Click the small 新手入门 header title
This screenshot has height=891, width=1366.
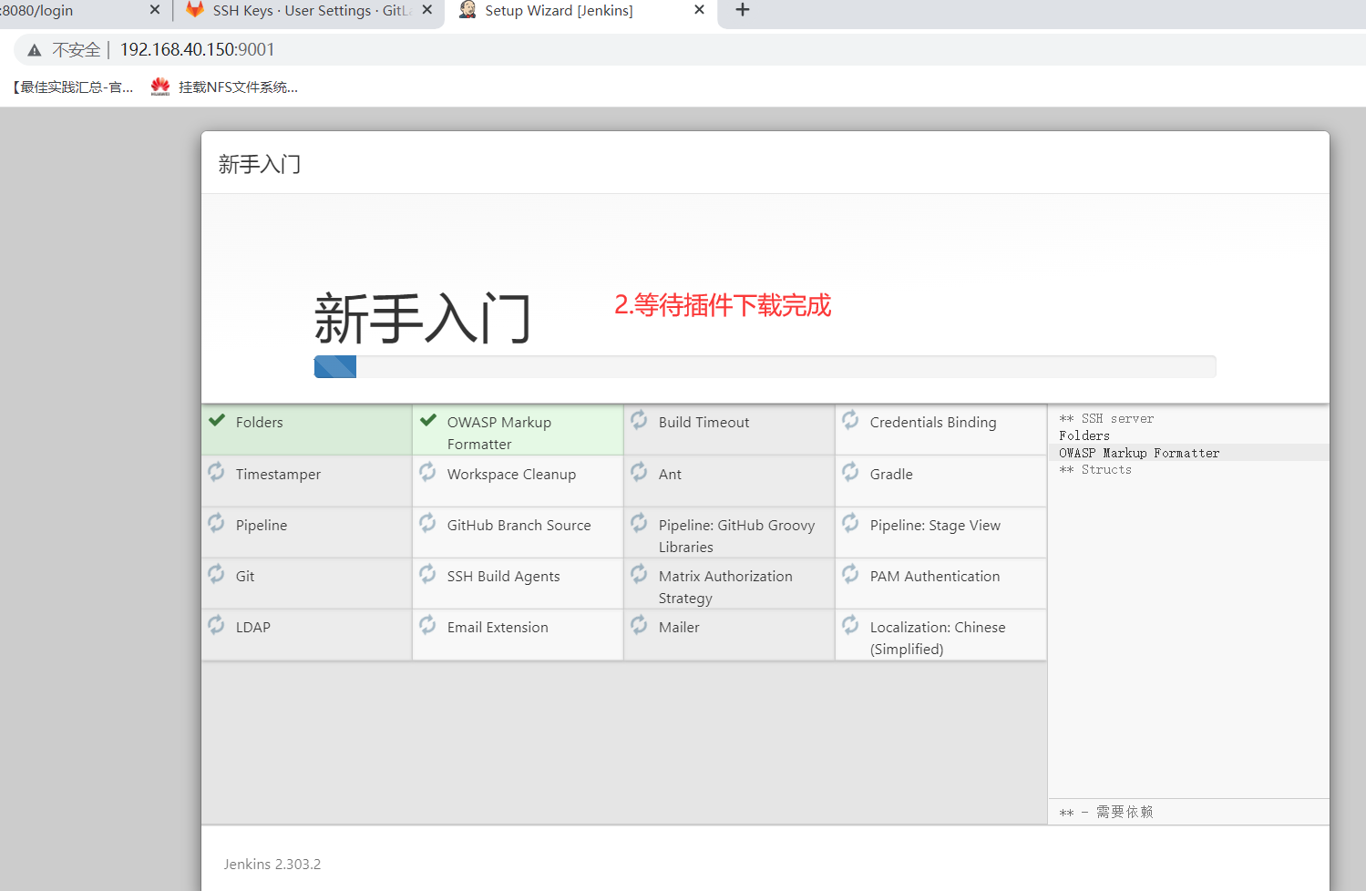click(260, 165)
